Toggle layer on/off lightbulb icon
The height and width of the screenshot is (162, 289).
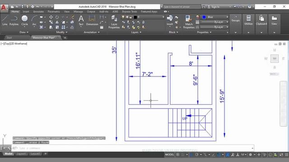pyautogui.click(x=123, y=17)
